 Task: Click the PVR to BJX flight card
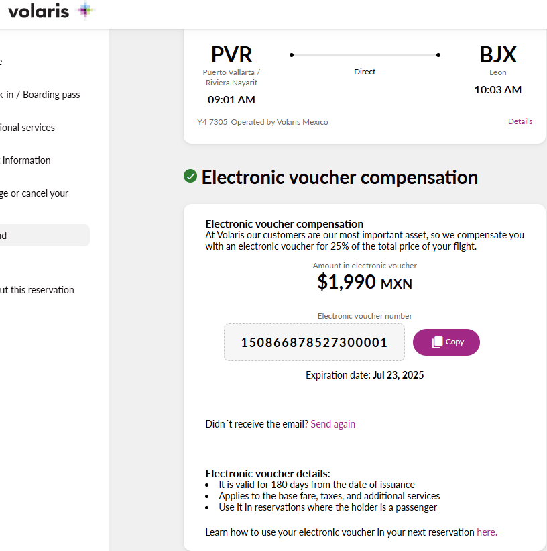365,81
